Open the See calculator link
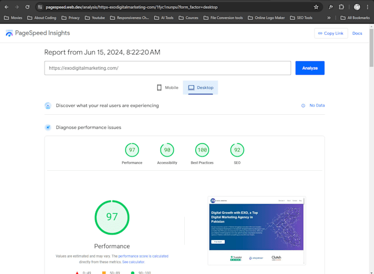 [133, 262]
